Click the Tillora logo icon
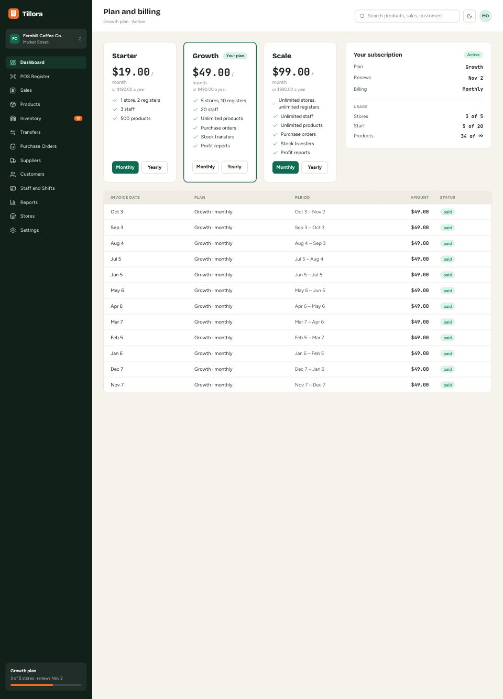Screen dimensions: 503x699 (14, 14)
